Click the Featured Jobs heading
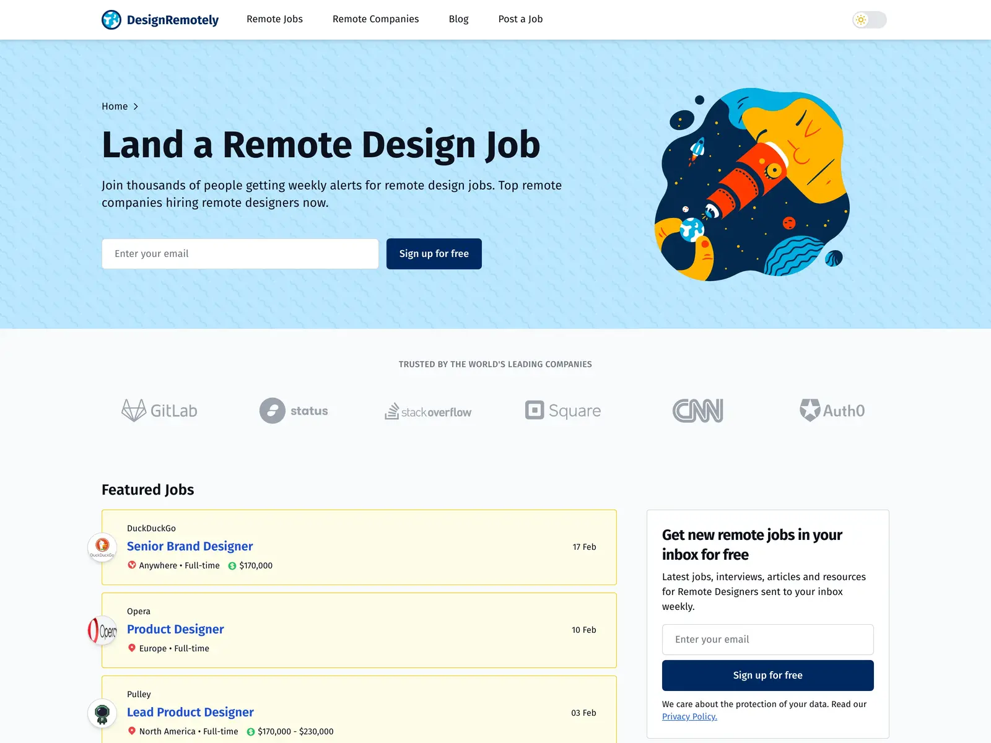The height and width of the screenshot is (743, 991). click(x=148, y=490)
